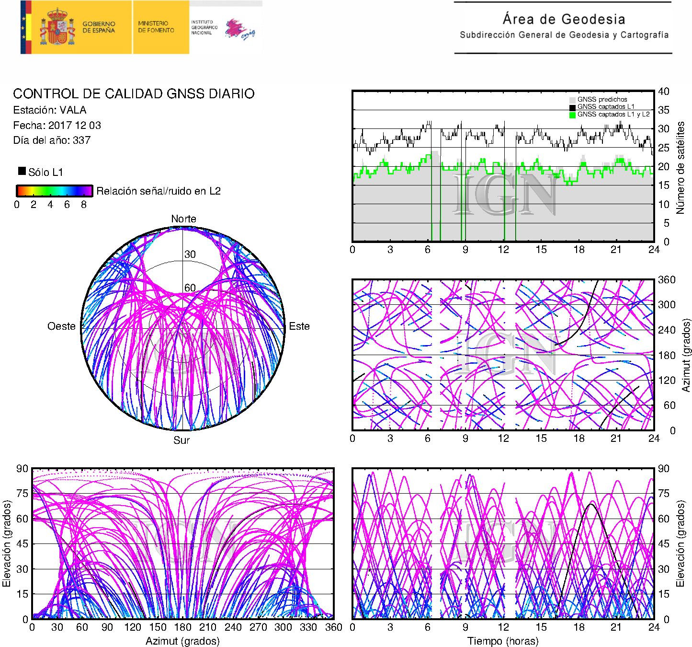
Task: Click the Área de Geodesia heading
Action: (564, 19)
